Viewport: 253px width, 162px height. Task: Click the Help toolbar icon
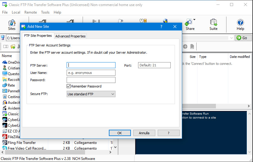(x=240, y=24)
